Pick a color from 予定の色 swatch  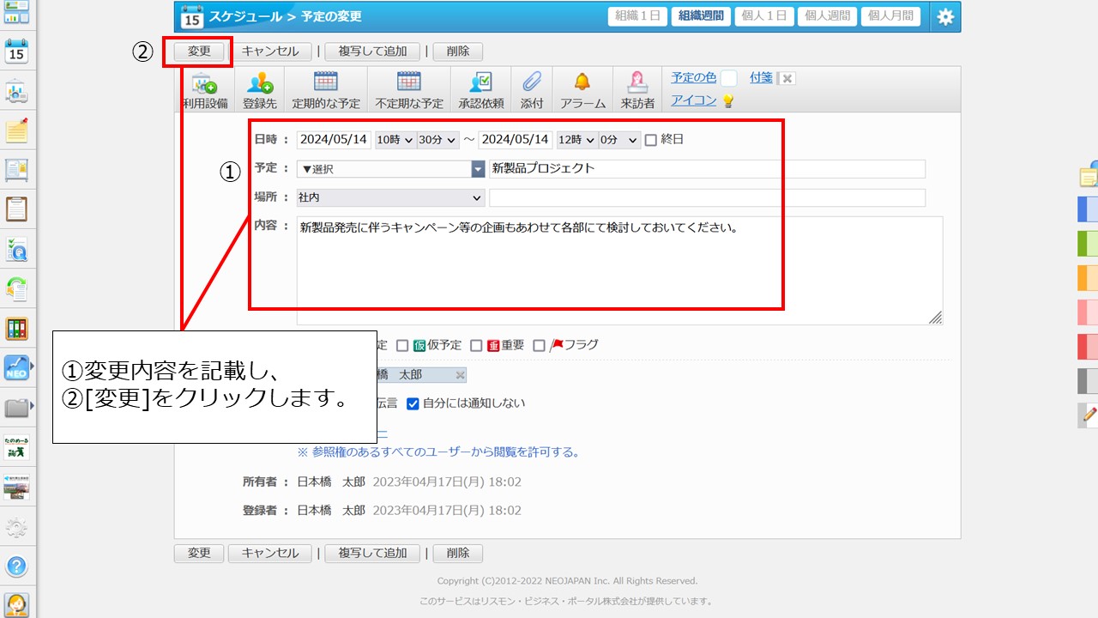728,78
